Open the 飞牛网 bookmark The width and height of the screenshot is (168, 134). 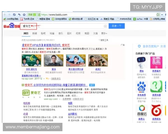[x=27, y=19]
